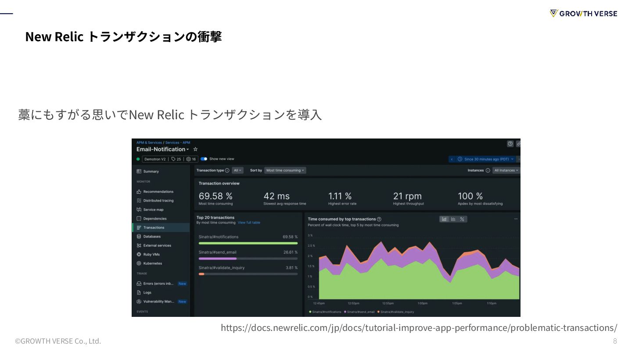Open the Transaction type All dropdown

(237, 170)
